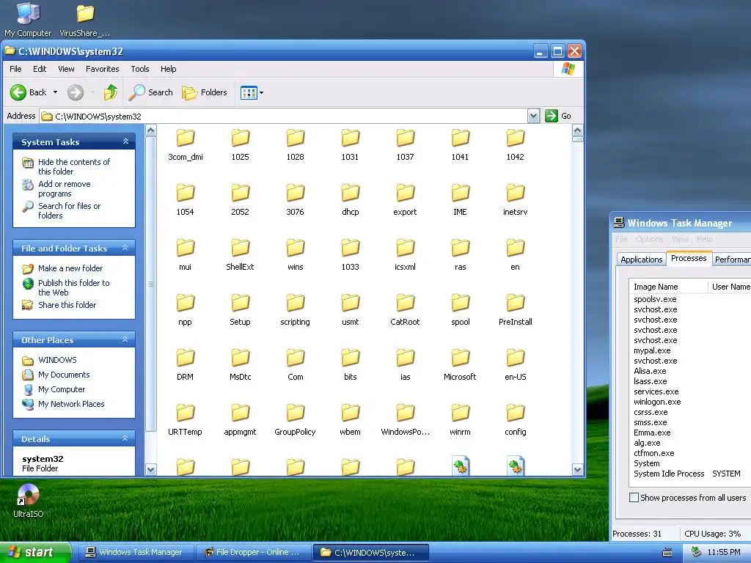The width and height of the screenshot is (751, 563).
Task: Open WINDOWS in Other Places
Action: 57,360
